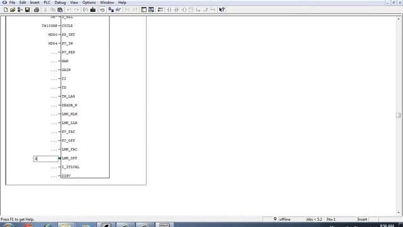
Task: Insert a normally closed contact
Action: coord(176,10)
